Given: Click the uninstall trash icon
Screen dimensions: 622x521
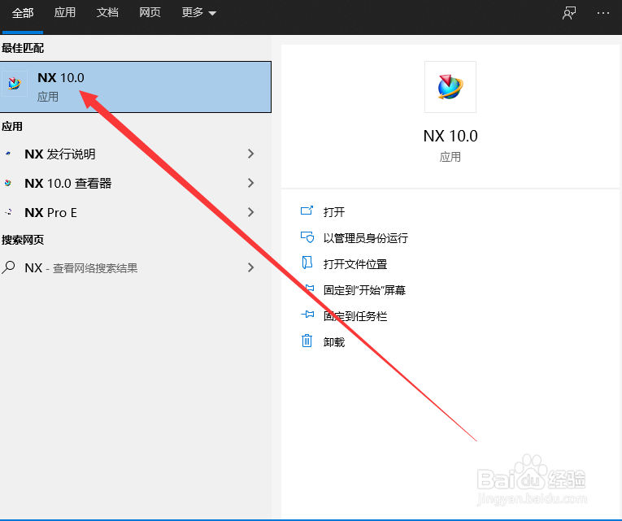Looking at the screenshot, I should pyautogui.click(x=307, y=341).
